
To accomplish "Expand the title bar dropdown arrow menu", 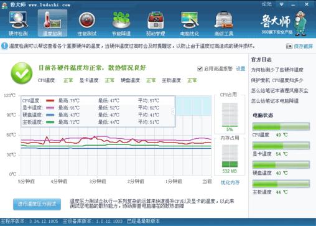I will pyautogui.click(x=281, y=4).
